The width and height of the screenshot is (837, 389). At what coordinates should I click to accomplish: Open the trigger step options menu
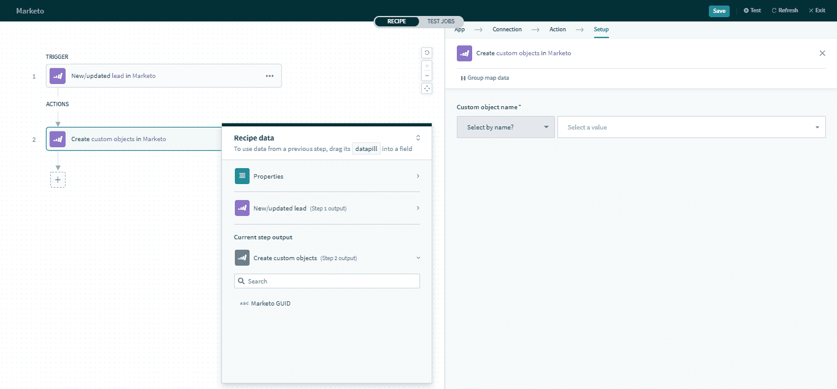pyautogui.click(x=269, y=75)
